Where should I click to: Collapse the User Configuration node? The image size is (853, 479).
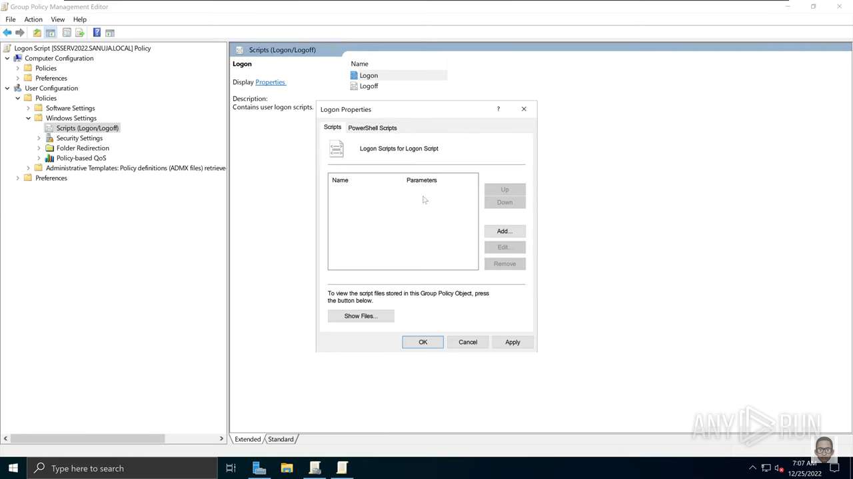click(x=7, y=88)
